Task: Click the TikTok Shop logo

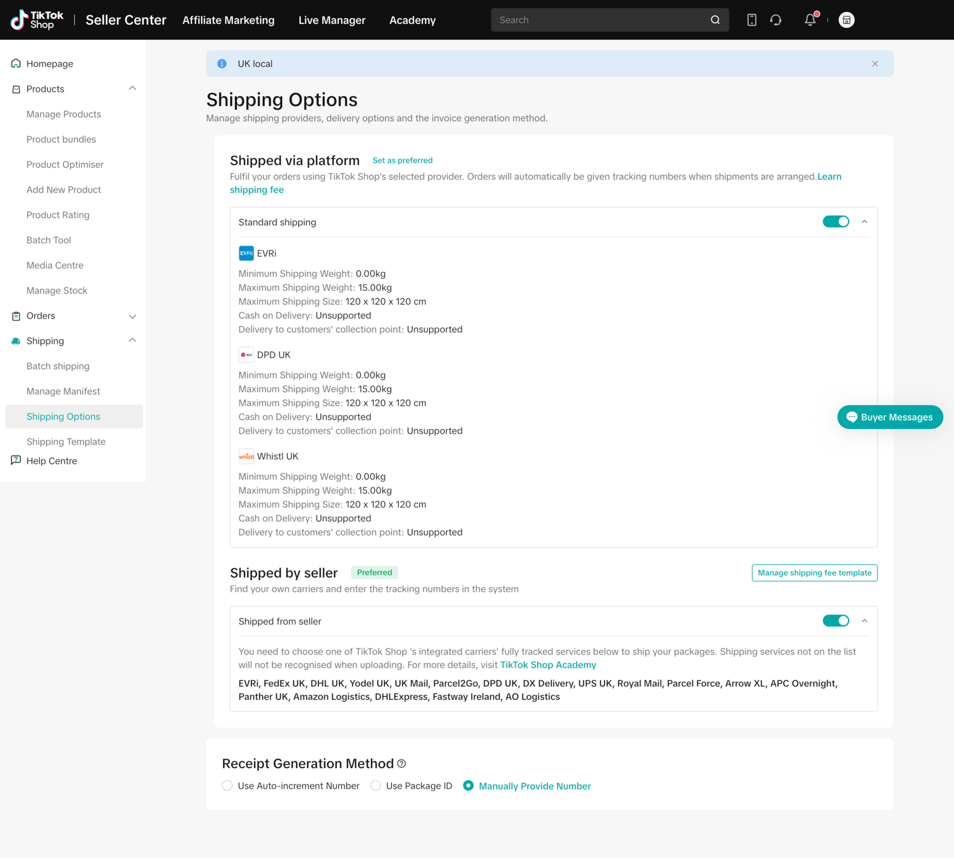Action: [37, 20]
